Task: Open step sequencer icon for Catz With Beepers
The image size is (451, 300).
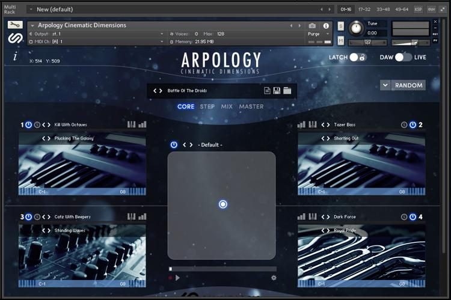Action: 132,216
